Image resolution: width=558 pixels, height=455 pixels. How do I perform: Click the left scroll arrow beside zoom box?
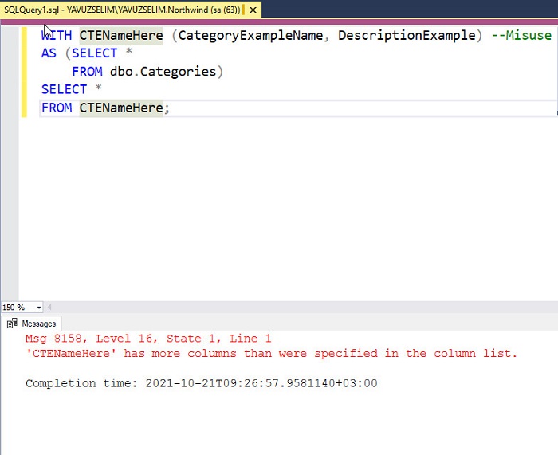49,307
